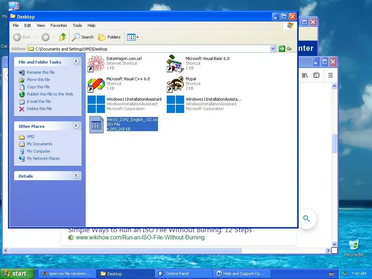The image size is (372, 279).
Task: Open VM2 folder in Other Places
Action: (31, 137)
